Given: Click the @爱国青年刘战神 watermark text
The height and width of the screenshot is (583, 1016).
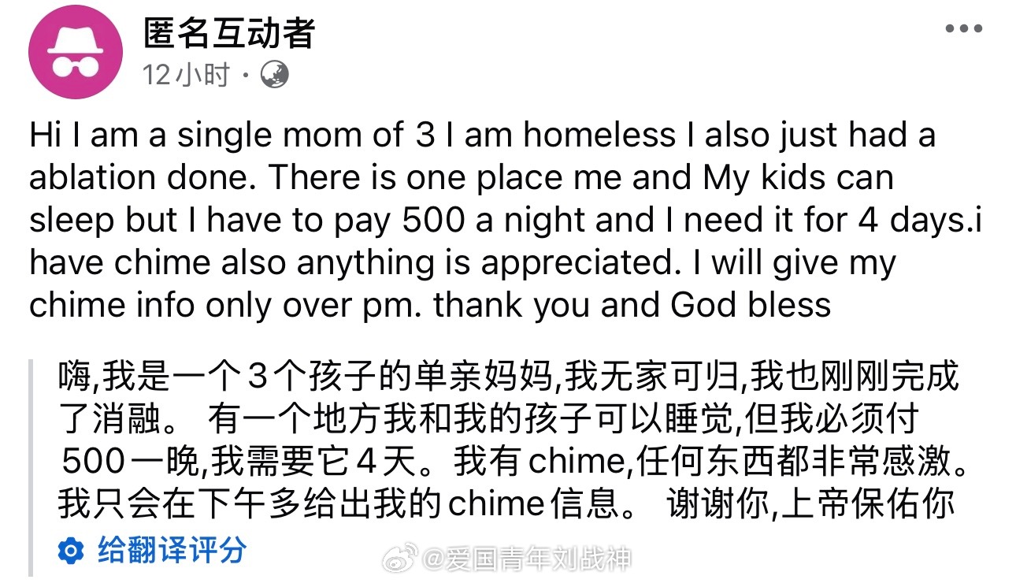Looking at the screenshot, I should [526, 560].
